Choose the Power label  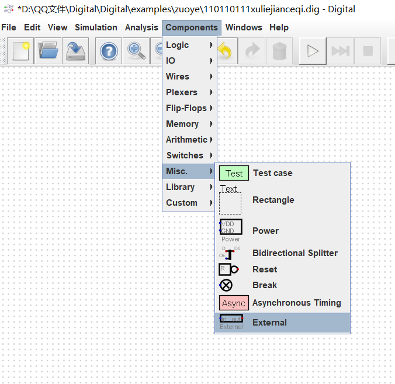(265, 231)
